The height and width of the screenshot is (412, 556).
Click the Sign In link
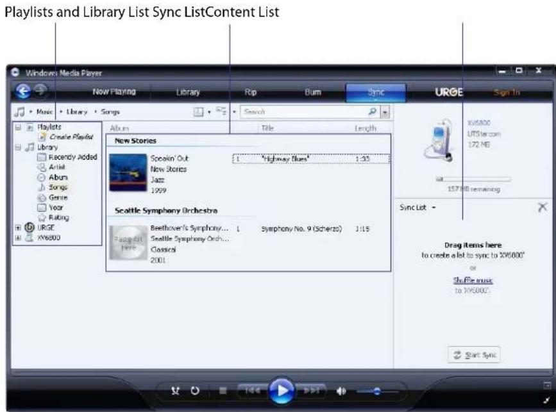point(507,92)
